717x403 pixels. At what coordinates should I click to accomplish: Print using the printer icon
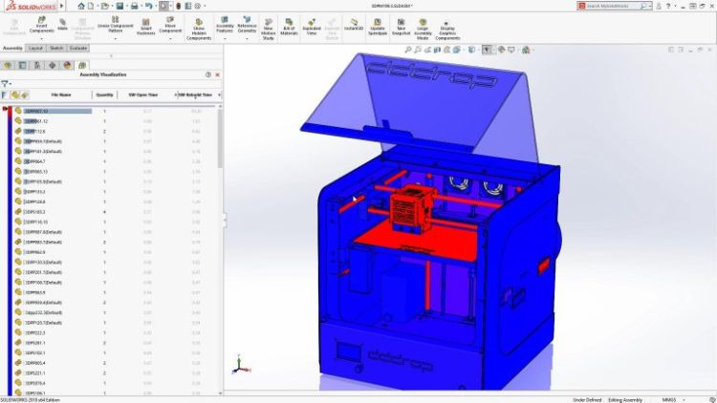(134, 6)
